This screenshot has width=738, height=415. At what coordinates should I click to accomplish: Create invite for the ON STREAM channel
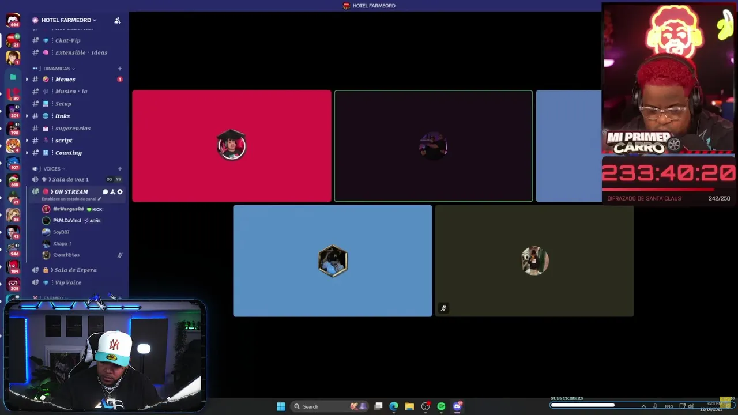(112, 192)
